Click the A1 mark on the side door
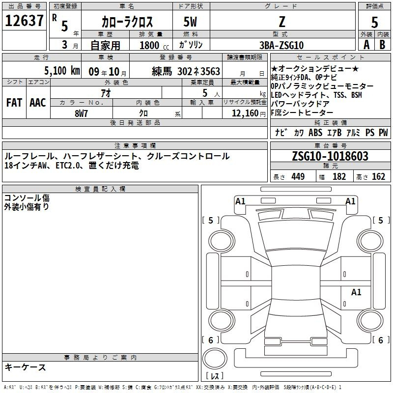This screenshot has height=393, width=393. (x=356, y=292)
